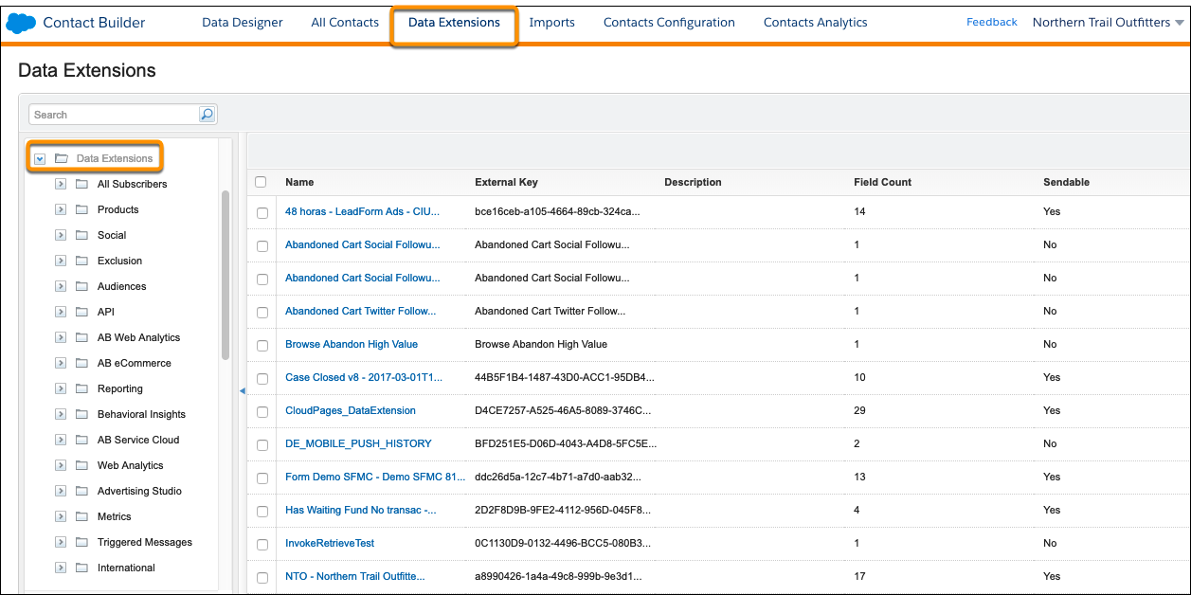The image size is (1191, 595).
Task: Open Has Waiting Fund No transac data extension
Action: coord(361,511)
